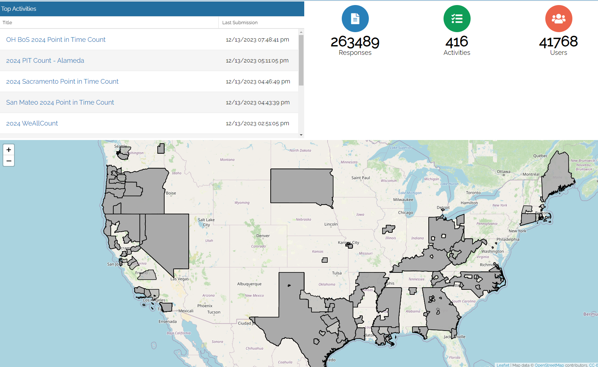Image resolution: width=598 pixels, height=367 pixels.
Task: Click the orange Users people icon
Action: coord(558,18)
